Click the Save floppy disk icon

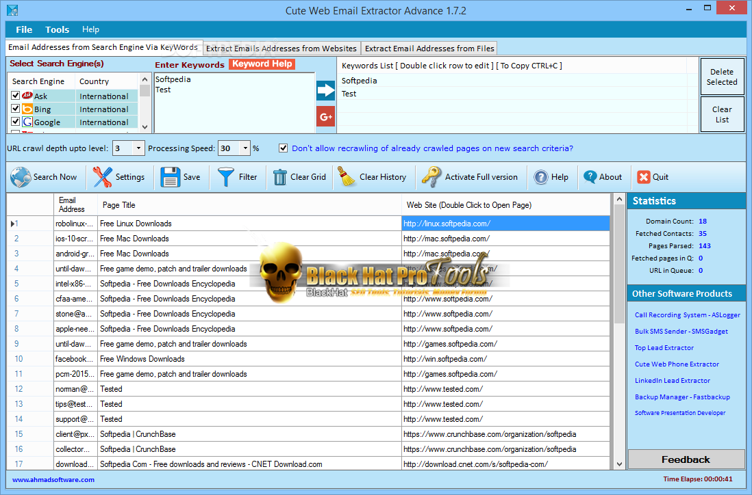tap(171, 176)
